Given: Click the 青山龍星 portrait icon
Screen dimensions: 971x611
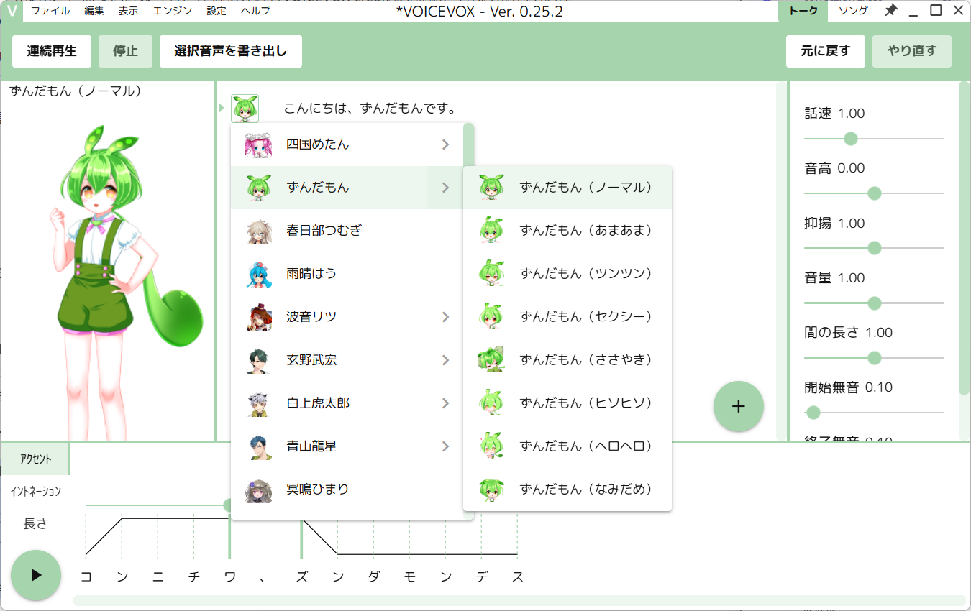Looking at the screenshot, I should tap(258, 446).
